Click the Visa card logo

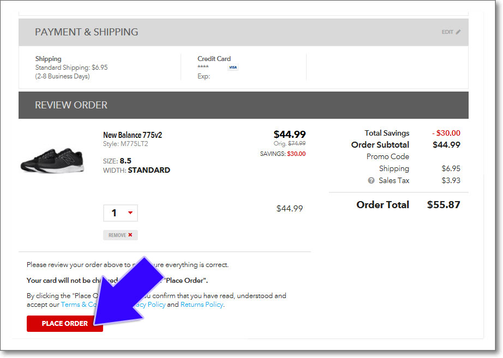(x=233, y=68)
